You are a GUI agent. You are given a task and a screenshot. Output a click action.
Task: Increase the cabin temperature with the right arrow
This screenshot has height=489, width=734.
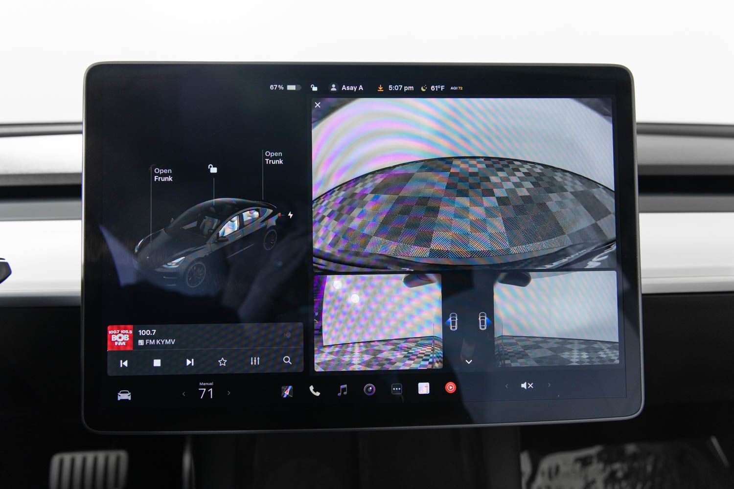coord(229,393)
